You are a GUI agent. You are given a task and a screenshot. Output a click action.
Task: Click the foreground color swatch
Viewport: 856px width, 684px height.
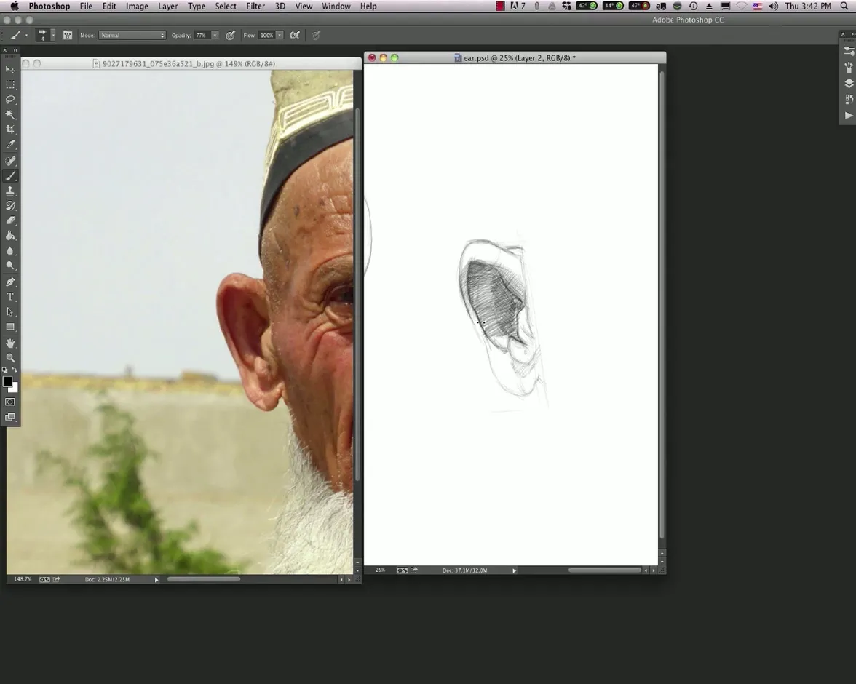[x=7, y=381]
